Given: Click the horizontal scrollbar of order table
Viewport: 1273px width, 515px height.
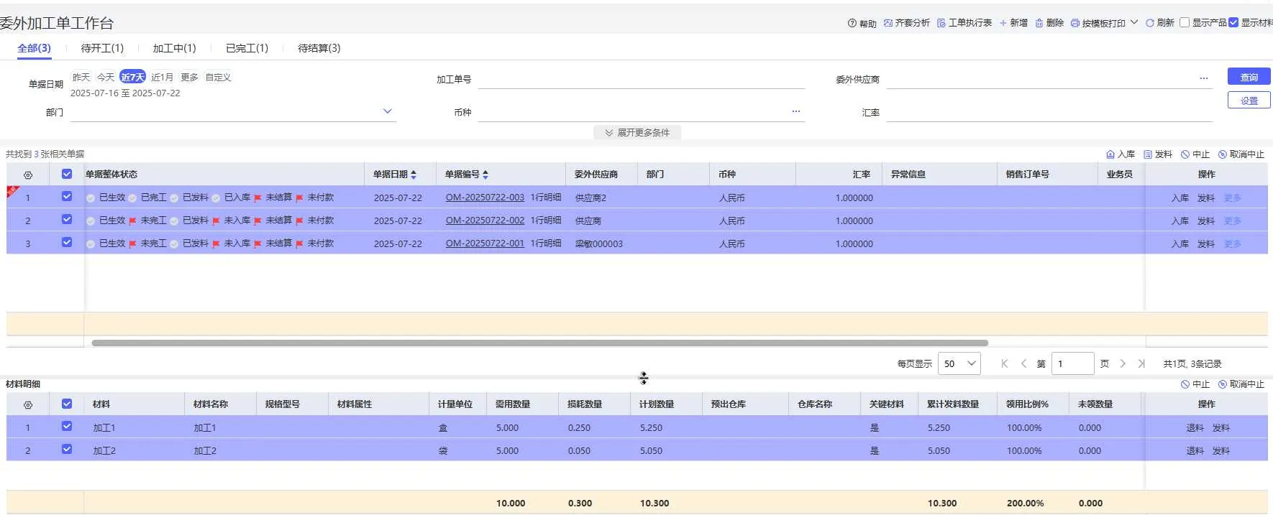Looking at the screenshot, I should click(539, 343).
